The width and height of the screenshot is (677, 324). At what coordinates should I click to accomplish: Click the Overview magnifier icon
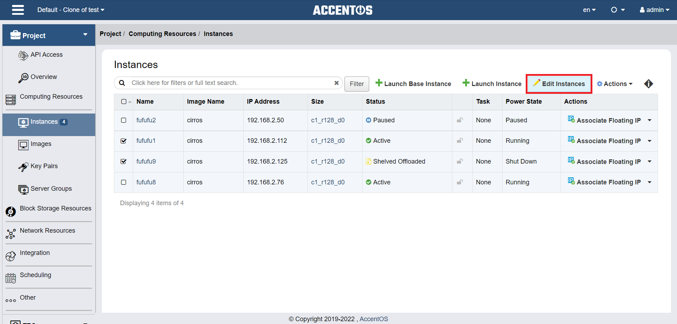coord(23,78)
